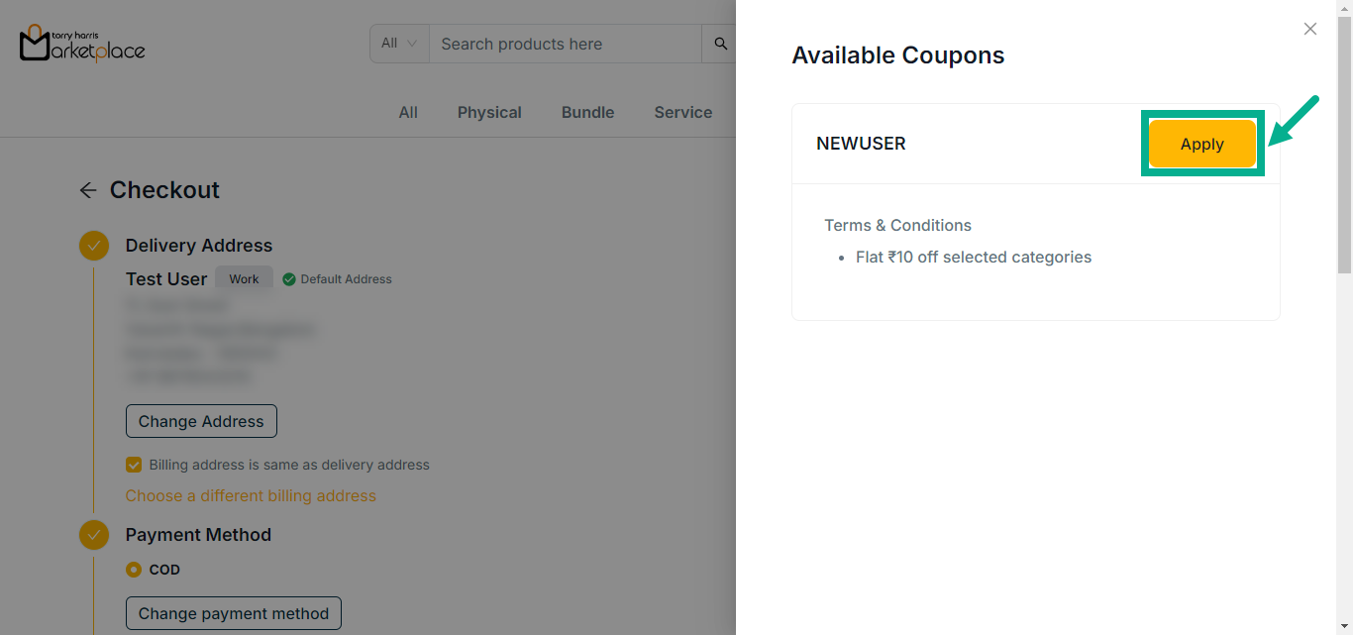Click the Change payment method button

click(233, 613)
